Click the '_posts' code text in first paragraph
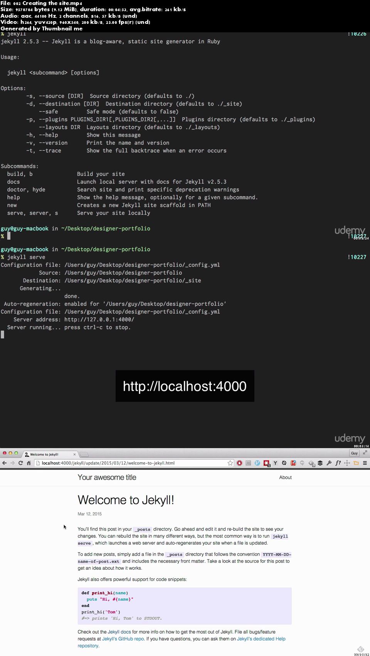This screenshot has width=370, height=656. (143, 529)
